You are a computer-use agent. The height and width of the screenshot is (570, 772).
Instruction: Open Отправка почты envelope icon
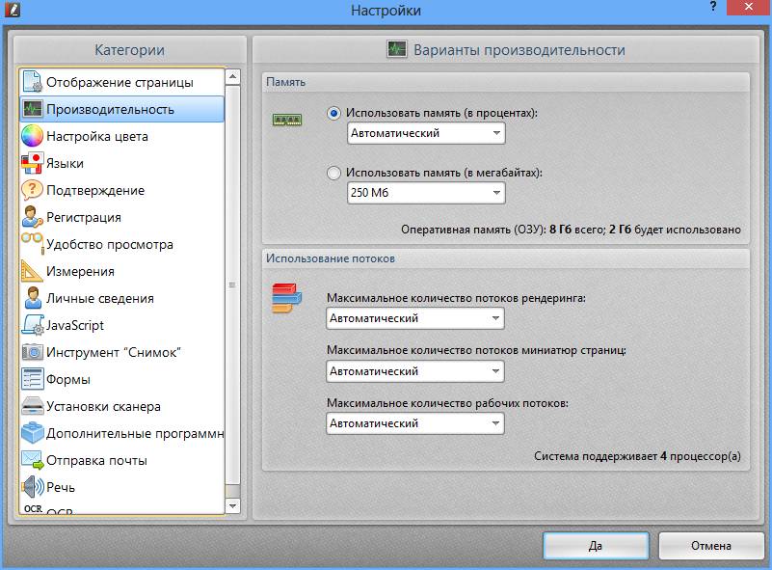point(32,460)
